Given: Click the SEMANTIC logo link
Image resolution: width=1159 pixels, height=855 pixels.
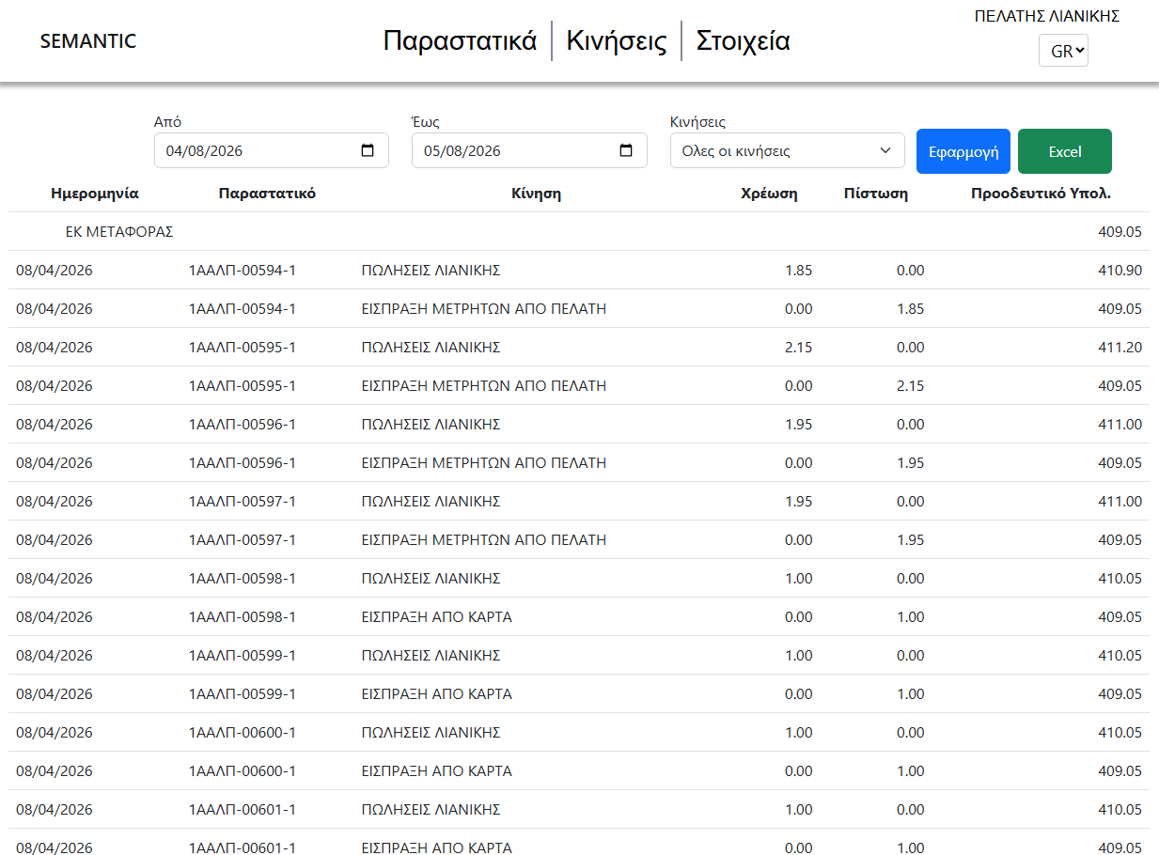Looking at the screenshot, I should pos(88,41).
